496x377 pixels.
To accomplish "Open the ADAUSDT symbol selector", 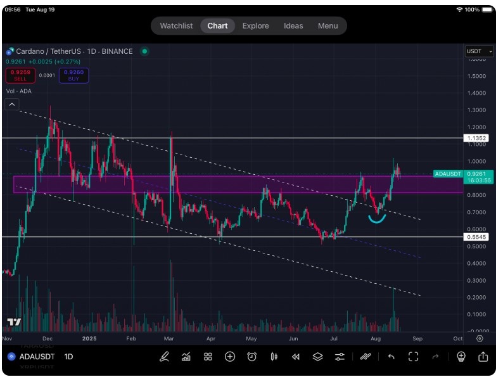I will pyautogui.click(x=37, y=357).
